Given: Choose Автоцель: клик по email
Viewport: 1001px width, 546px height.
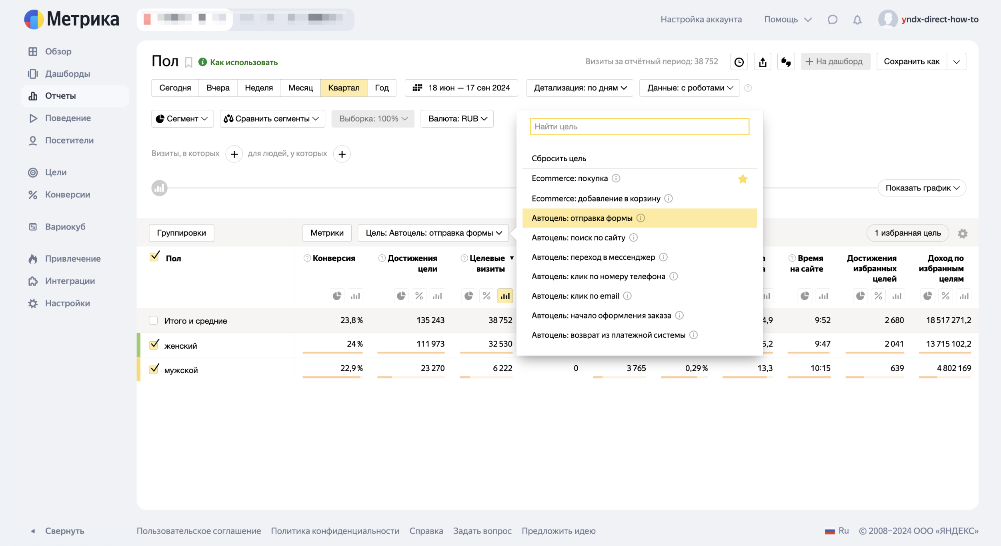Looking at the screenshot, I should pyautogui.click(x=639, y=296).
